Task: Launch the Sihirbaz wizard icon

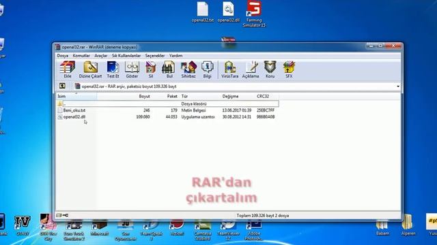Action: 188,69
